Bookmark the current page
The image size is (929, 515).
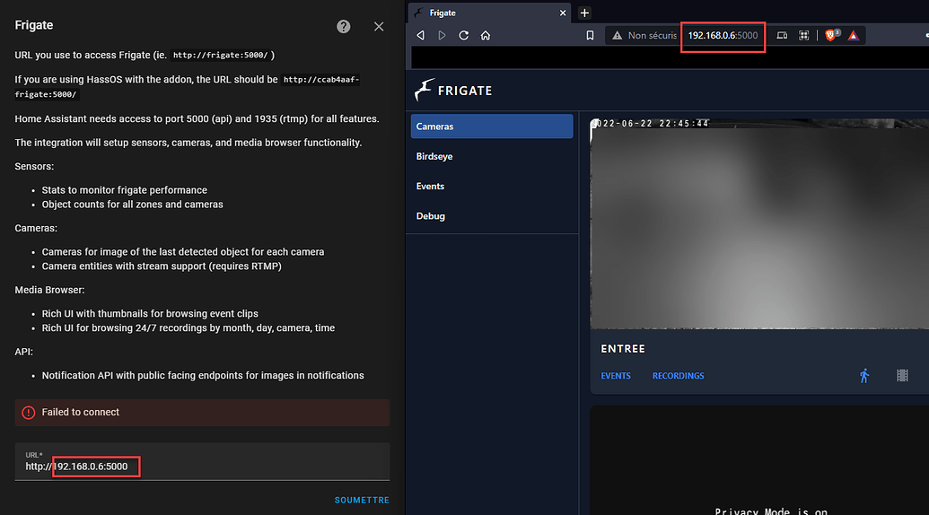pos(590,36)
